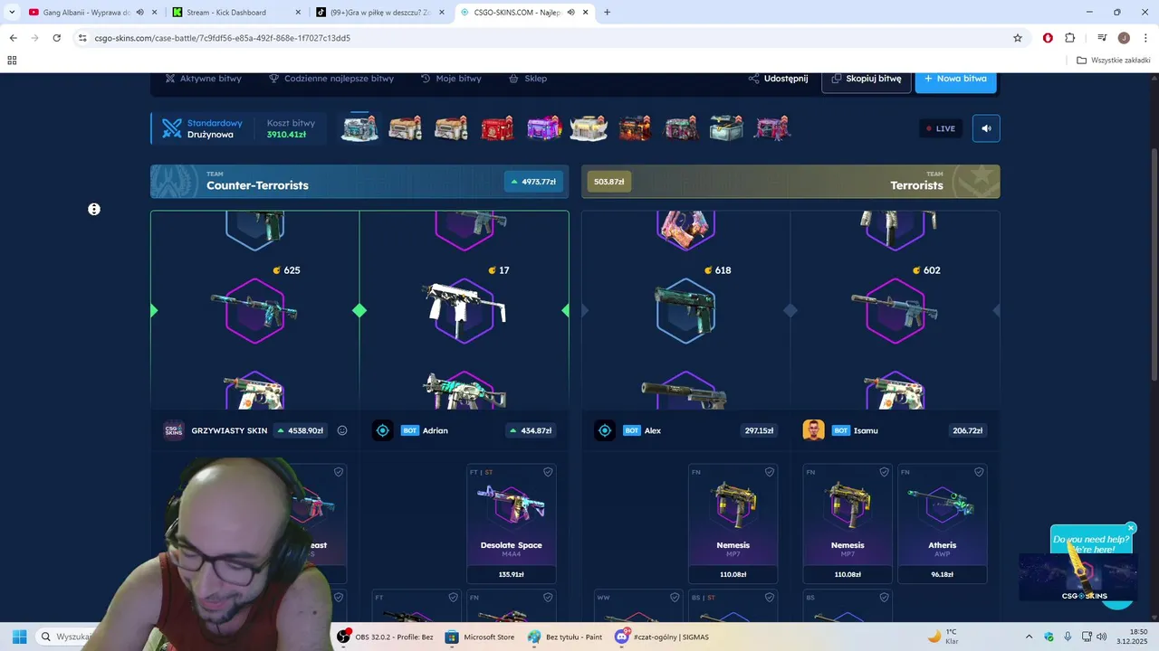This screenshot has width=1159, height=651.
Task: Start a new battle with Nowa bitwa
Action: pos(955,79)
